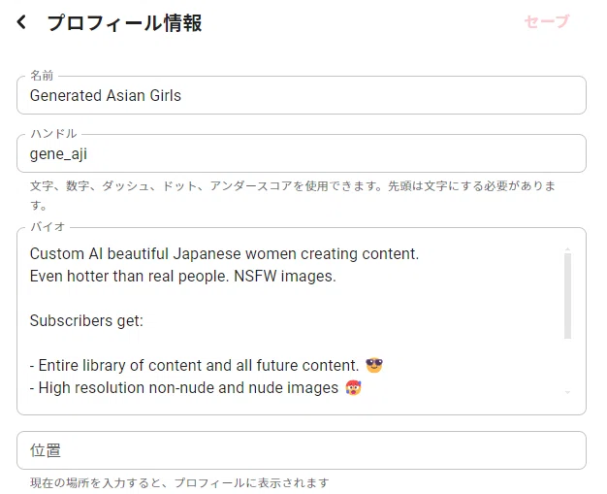Screen dimensions: 607x494
Task: Click the バイオ field label
Action: [x=48, y=227]
